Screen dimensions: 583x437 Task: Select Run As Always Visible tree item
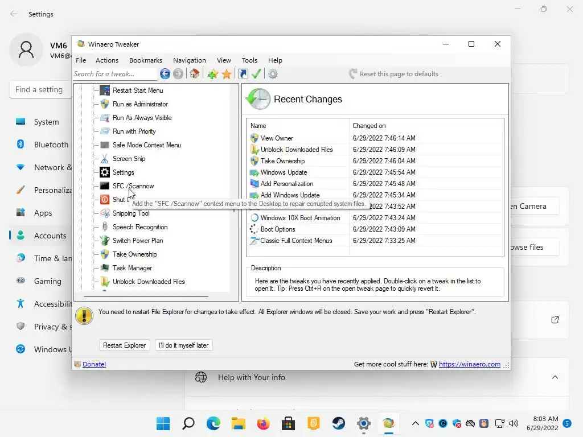pos(142,118)
